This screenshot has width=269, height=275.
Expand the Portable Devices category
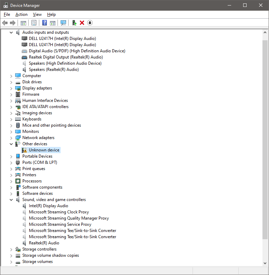[11, 157]
